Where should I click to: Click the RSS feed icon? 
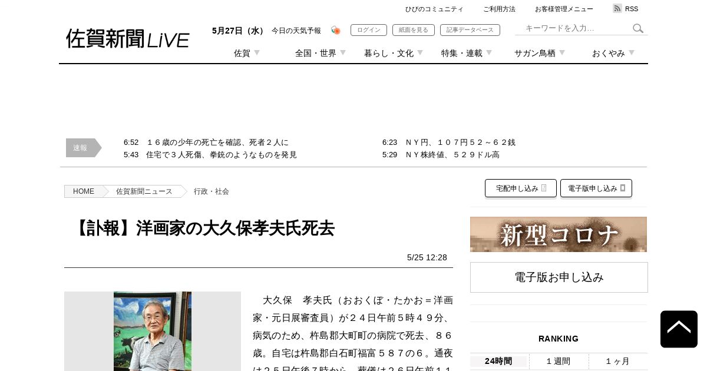(617, 8)
